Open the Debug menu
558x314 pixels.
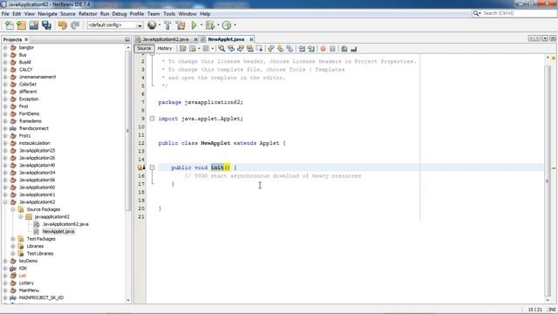[119, 14]
